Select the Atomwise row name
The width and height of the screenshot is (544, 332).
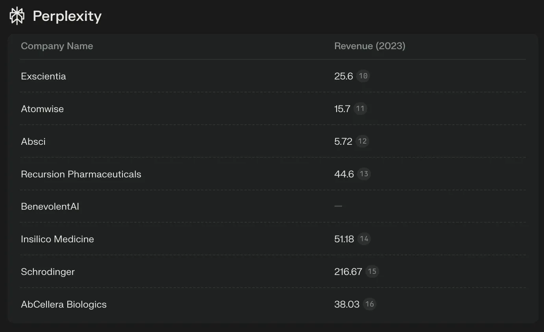(x=42, y=109)
